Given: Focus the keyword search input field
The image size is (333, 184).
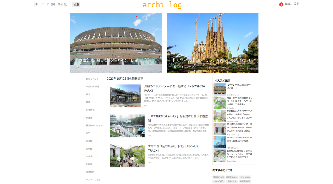Looking at the screenshot, I should 53,4.
